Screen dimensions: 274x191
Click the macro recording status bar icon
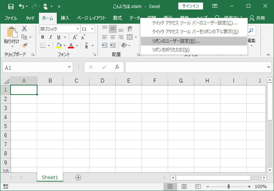(x=5, y=187)
